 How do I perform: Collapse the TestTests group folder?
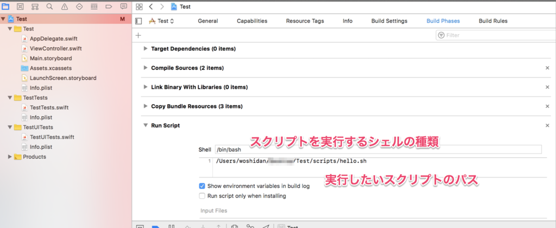coord(10,98)
